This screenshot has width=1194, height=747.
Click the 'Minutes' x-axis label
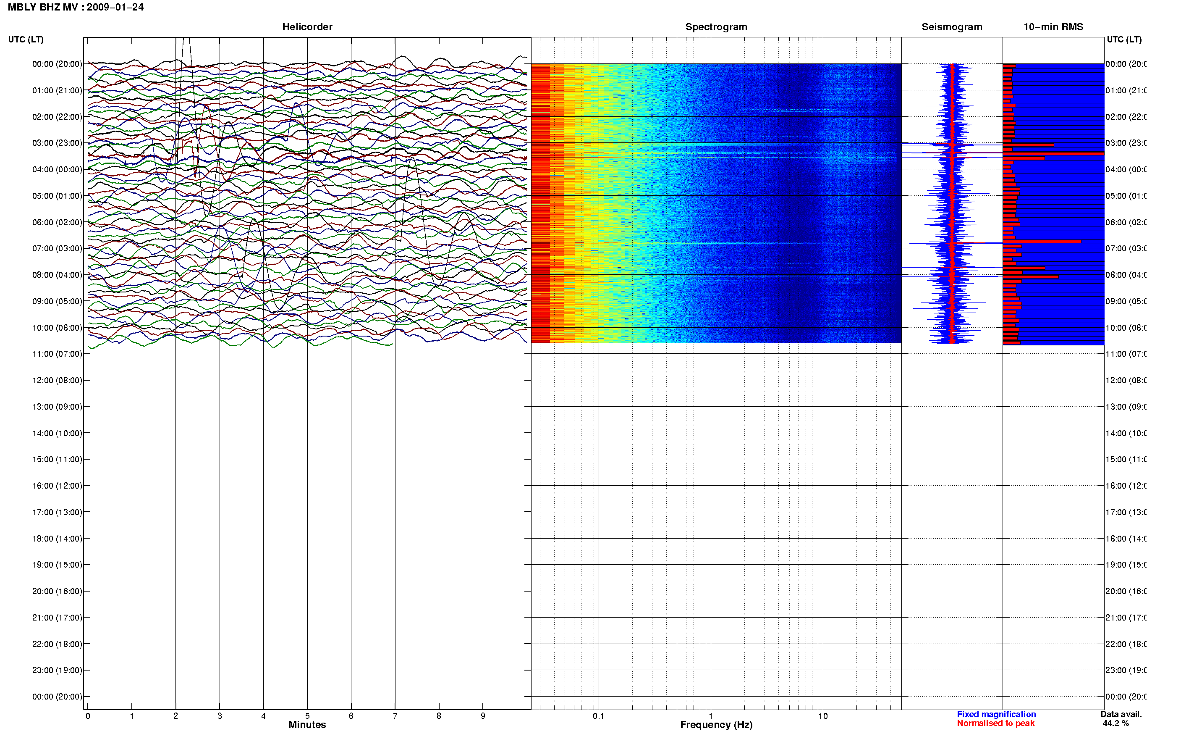click(307, 725)
